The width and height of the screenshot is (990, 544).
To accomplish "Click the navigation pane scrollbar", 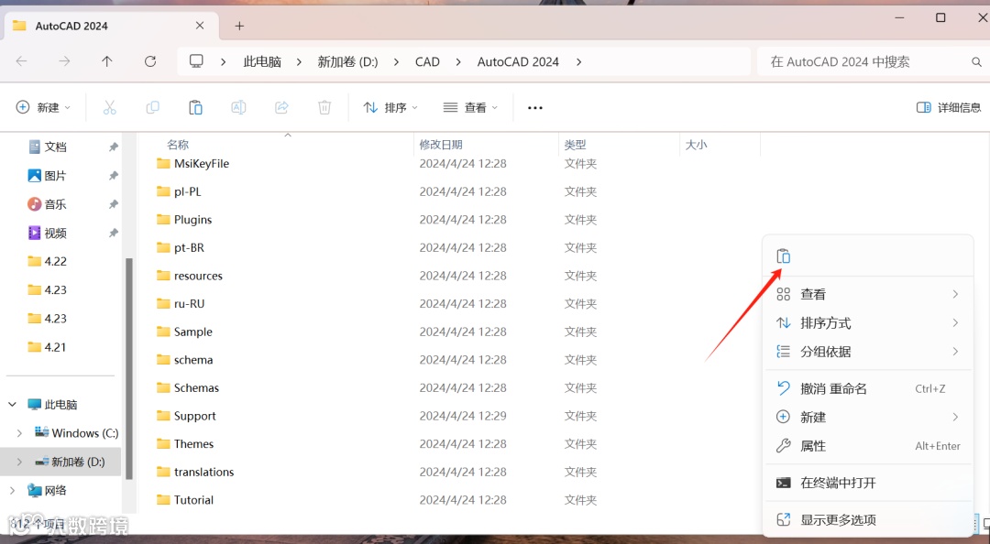I will 129,368.
